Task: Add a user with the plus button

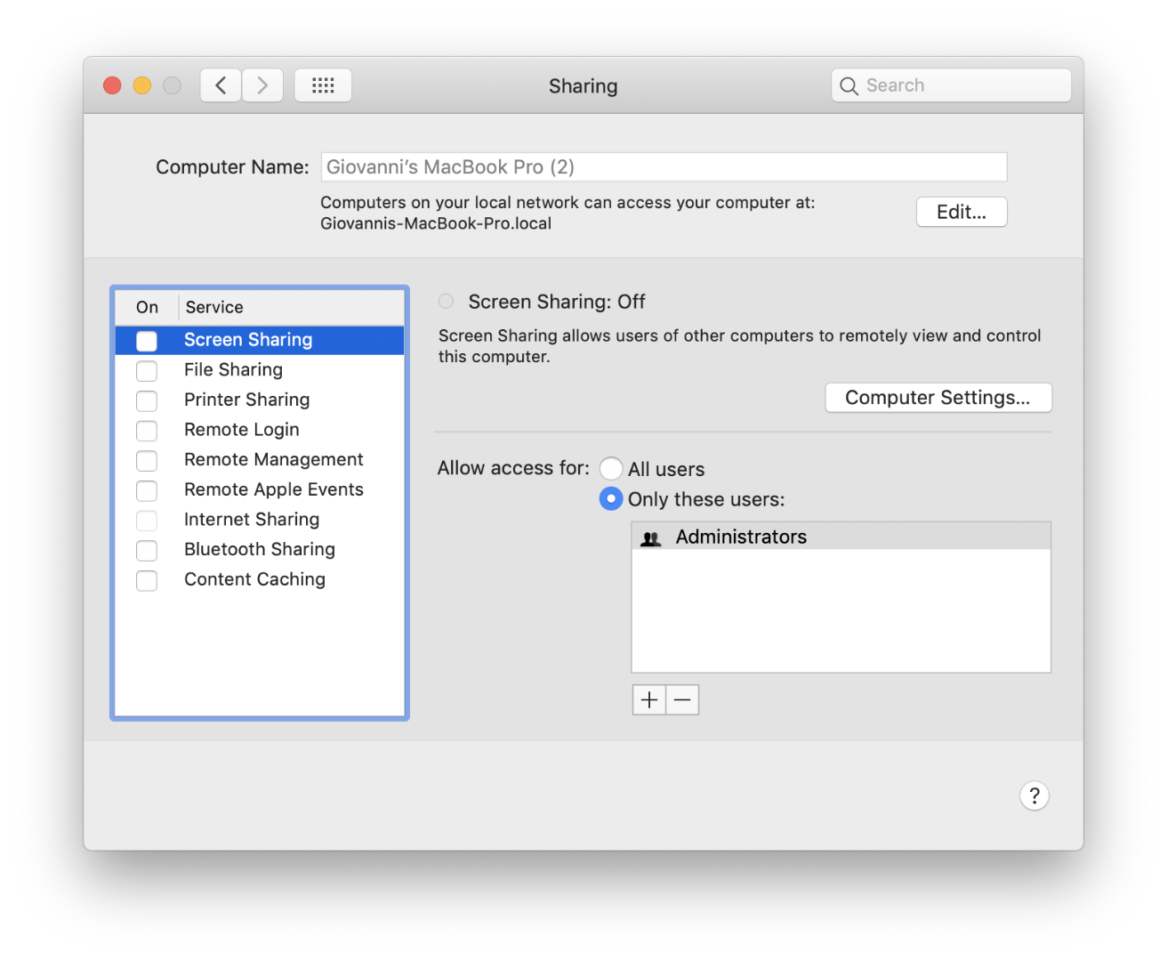Action: tap(649, 700)
